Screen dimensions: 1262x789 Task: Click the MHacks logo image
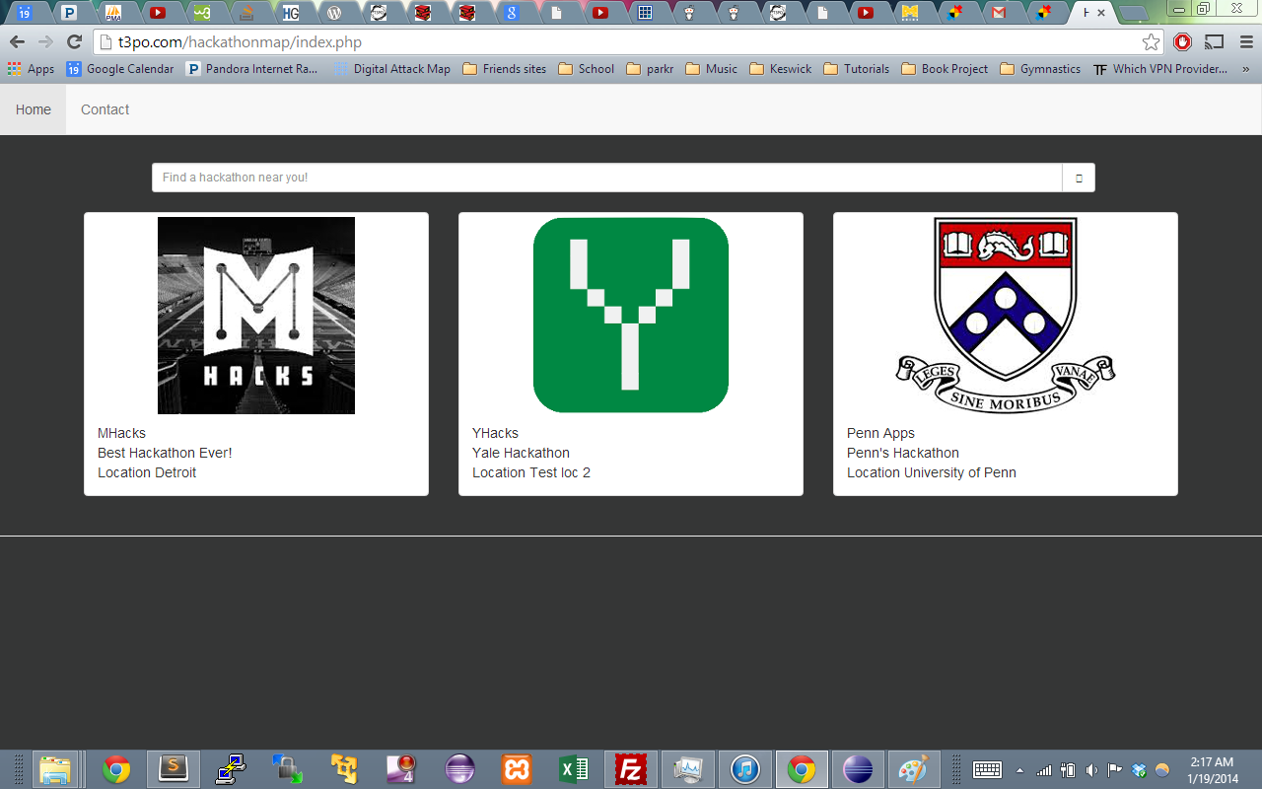pos(256,316)
